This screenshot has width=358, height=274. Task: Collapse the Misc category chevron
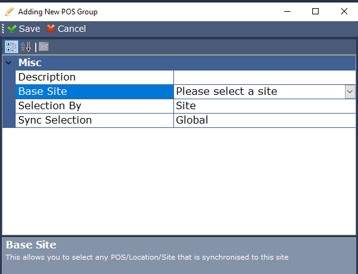click(x=8, y=62)
